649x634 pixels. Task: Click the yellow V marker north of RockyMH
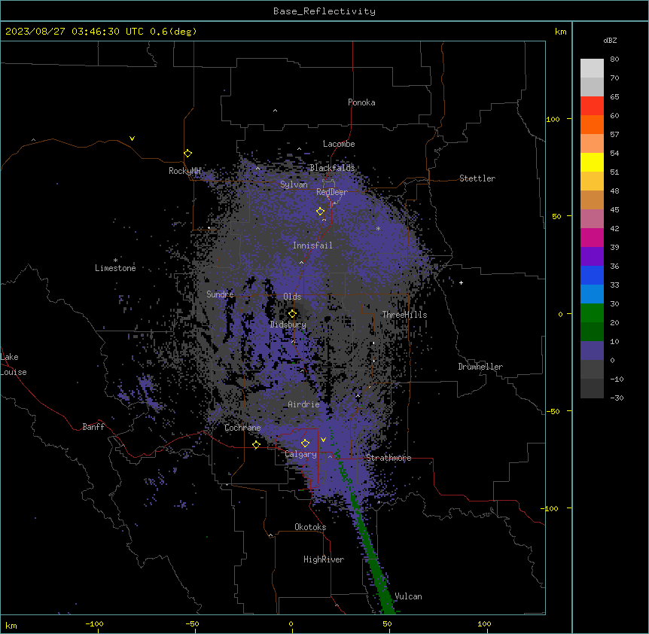tap(132, 139)
